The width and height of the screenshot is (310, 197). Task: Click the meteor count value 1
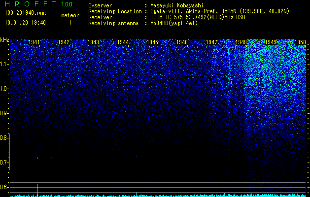70,23
